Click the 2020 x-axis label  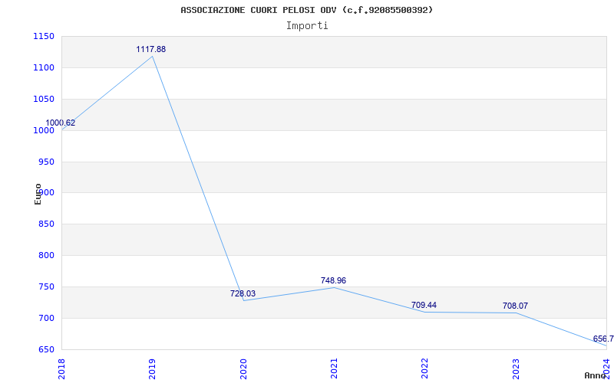pos(243,369)
